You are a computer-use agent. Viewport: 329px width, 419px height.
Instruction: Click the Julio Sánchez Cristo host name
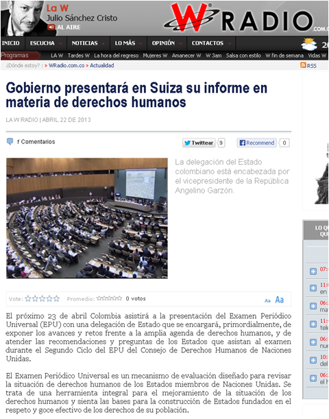[x=82, y=18]
